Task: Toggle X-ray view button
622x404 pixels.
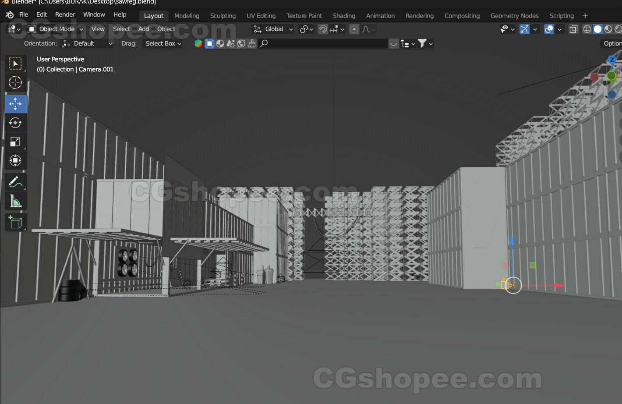Action: [x=573, y=29]
